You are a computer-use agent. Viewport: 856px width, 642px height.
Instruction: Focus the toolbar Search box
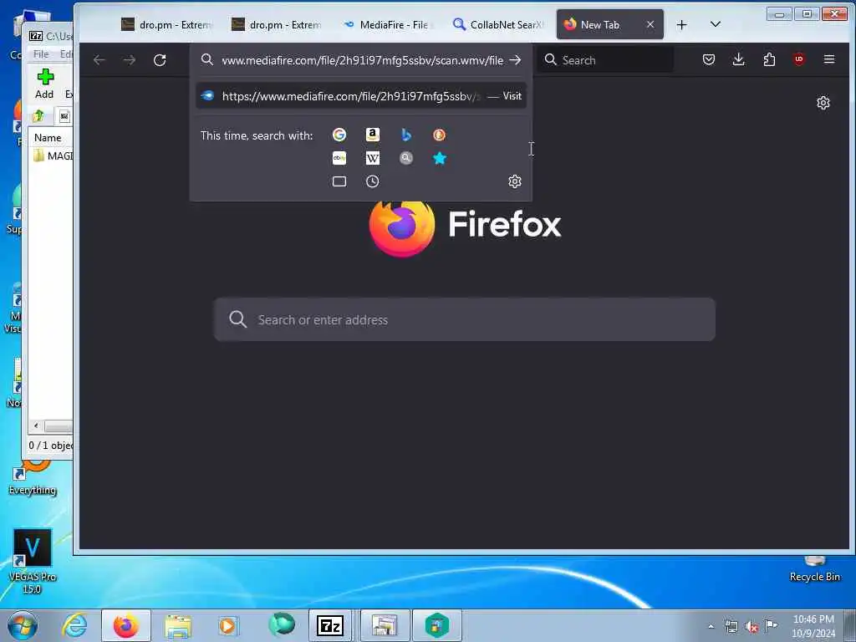point(606,60)
